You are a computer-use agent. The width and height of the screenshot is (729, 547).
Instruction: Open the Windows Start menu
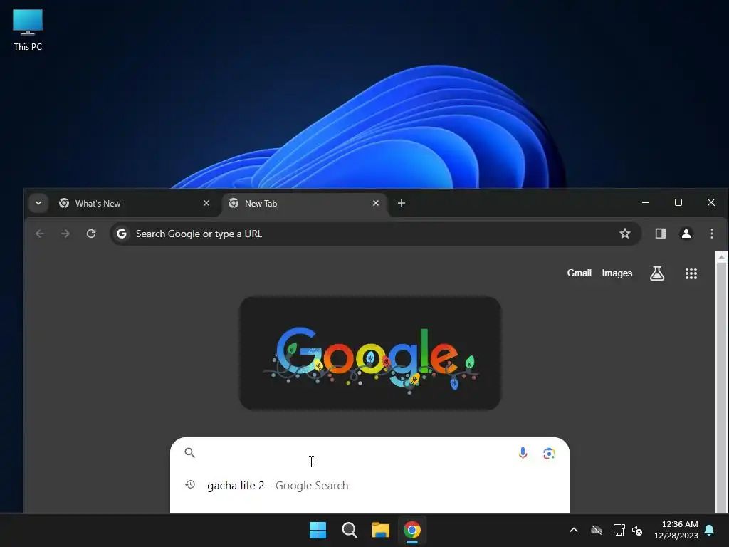[318, 530]
